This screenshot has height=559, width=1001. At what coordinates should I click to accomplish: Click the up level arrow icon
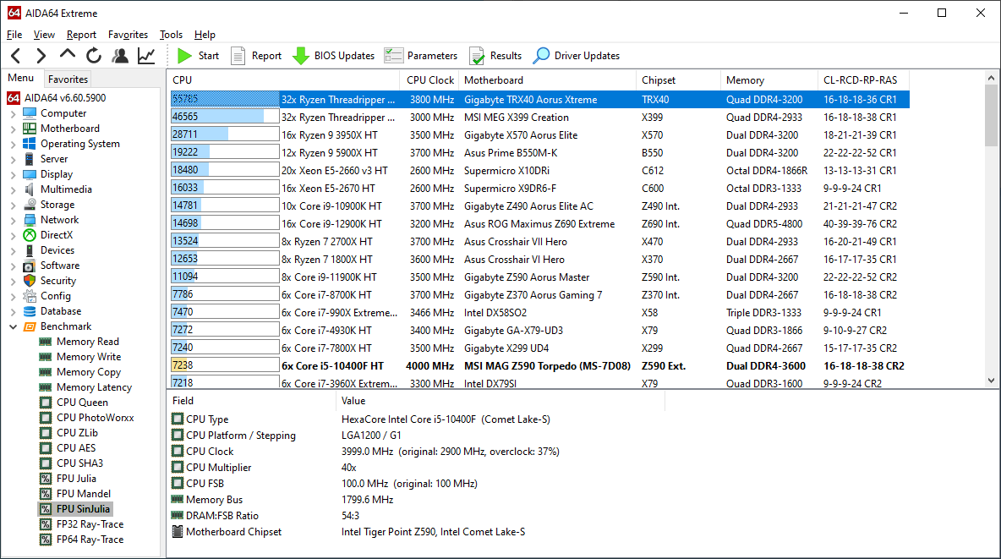click(68, 55)
